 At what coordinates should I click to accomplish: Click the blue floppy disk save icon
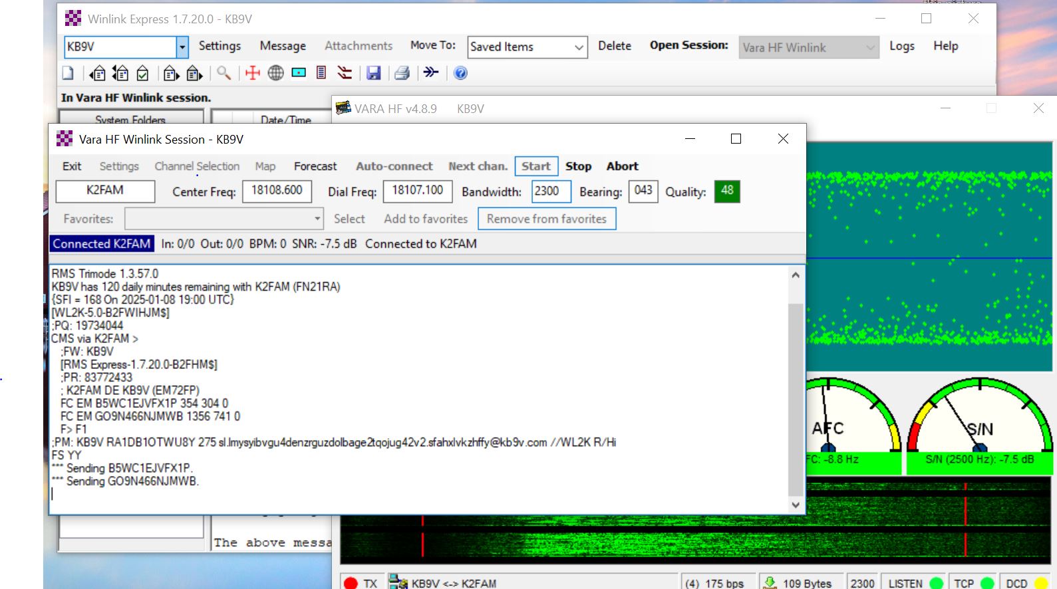(374, 73)
